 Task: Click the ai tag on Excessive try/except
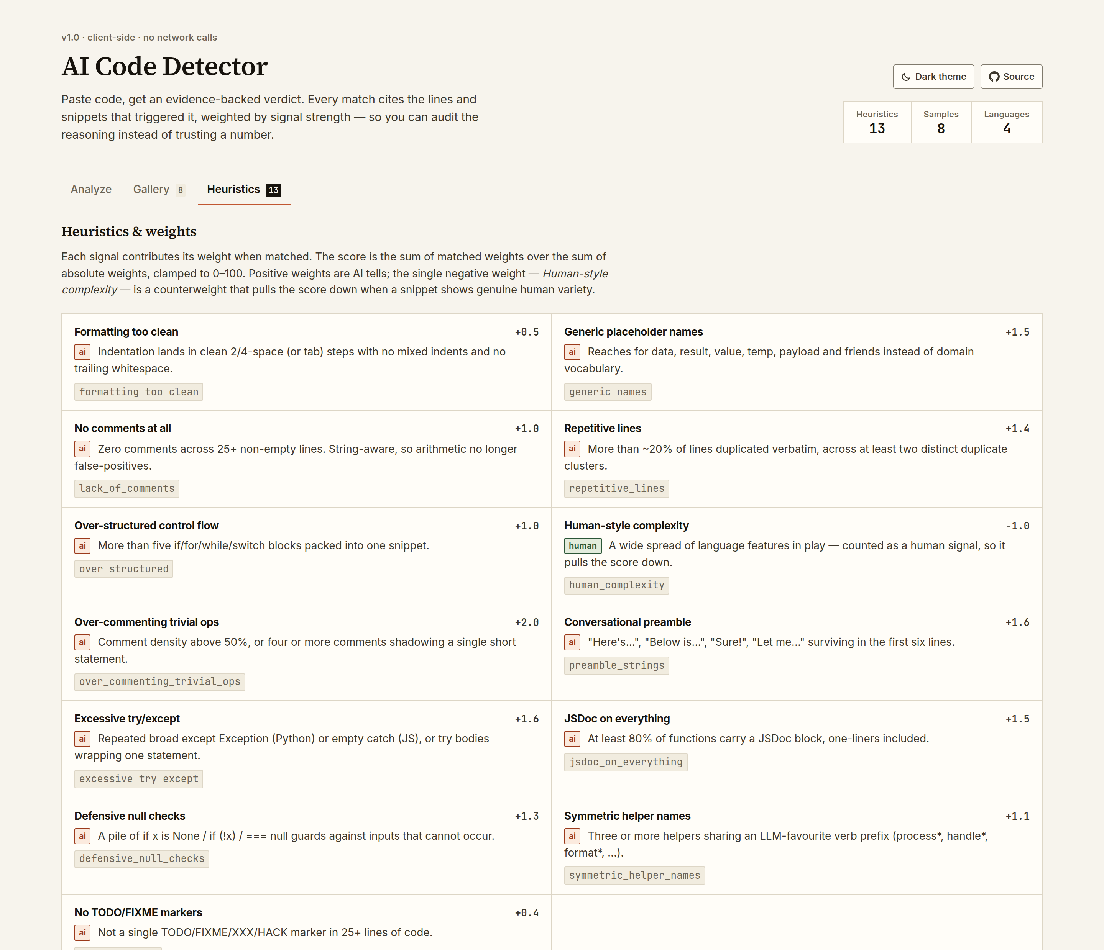tap(82, 739)
